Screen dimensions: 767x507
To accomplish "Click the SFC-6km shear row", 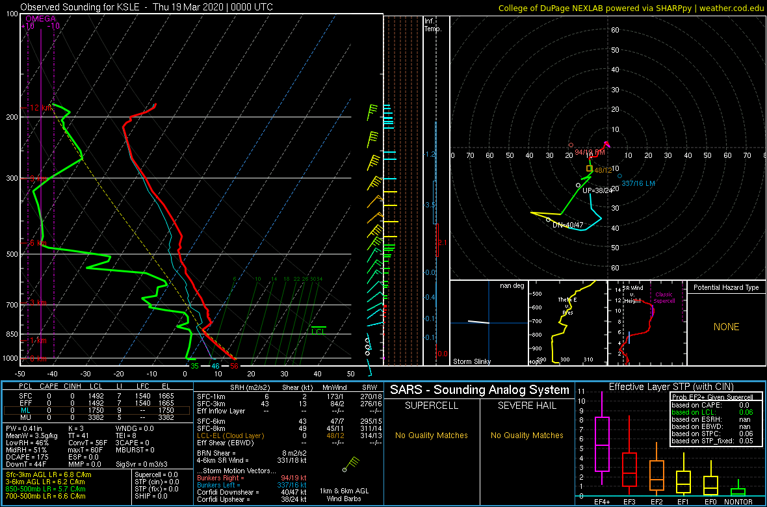I will [289, 421].
